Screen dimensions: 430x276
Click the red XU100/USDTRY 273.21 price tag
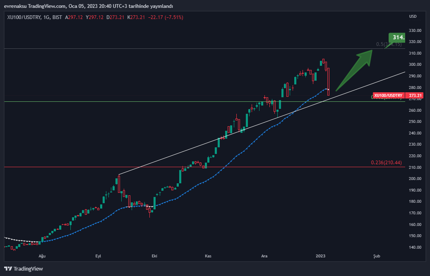pos(398,96)
